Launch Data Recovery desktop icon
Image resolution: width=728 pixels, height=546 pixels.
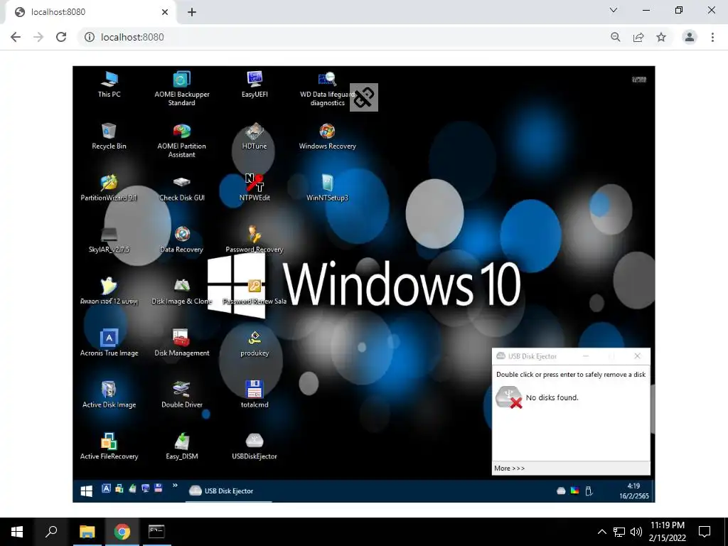pyautogui.click(x=181, y=240)
